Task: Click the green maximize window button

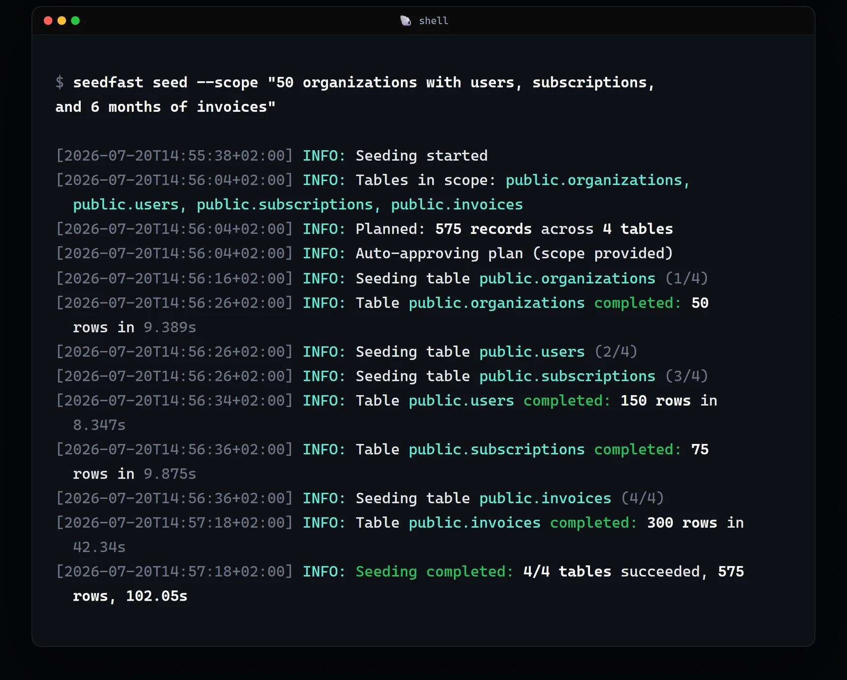Action: pyautogui.click(x=75, y=21)
